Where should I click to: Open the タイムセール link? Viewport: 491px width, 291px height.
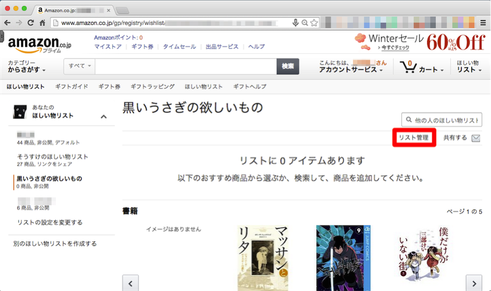pyautogui.click(x=179, y=47)
